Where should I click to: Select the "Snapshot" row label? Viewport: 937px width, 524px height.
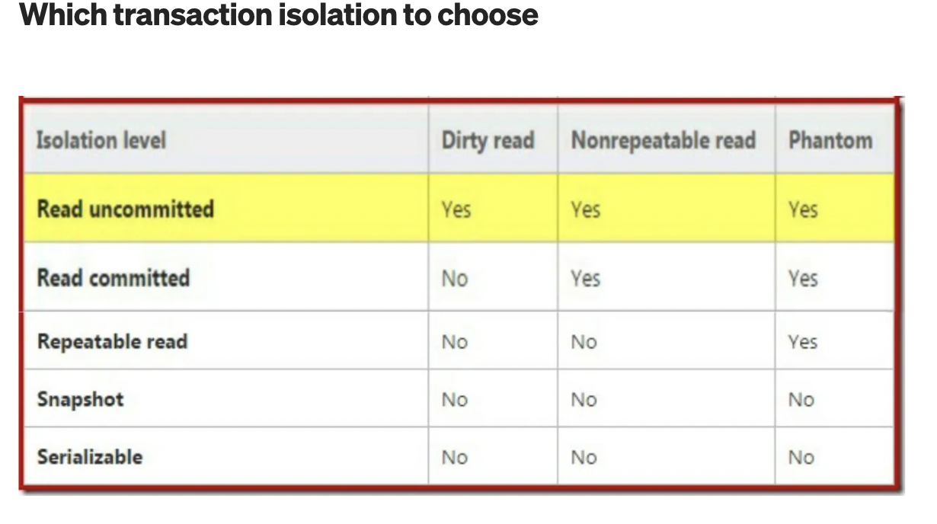[x=80, y=399]
